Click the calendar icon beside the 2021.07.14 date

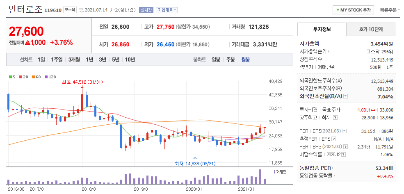[81, 10]
